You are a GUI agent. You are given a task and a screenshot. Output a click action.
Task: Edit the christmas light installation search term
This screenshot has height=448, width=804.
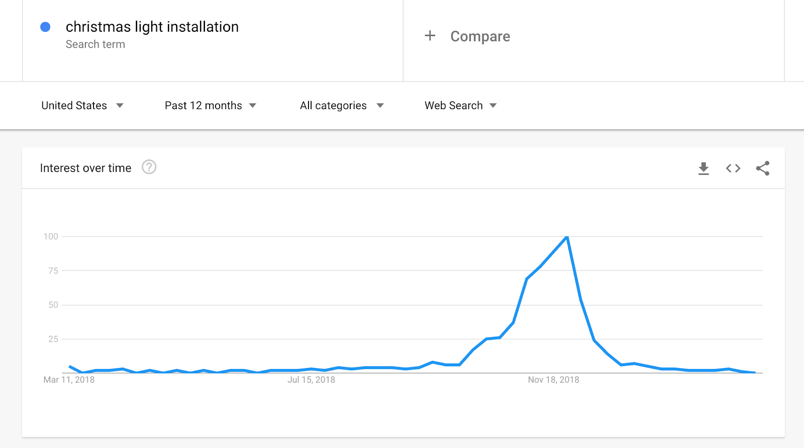152,27
